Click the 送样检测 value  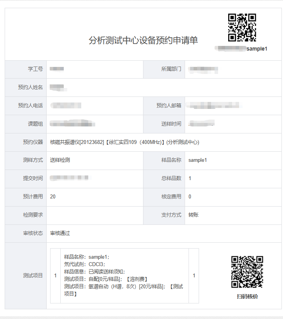point(60,160)
